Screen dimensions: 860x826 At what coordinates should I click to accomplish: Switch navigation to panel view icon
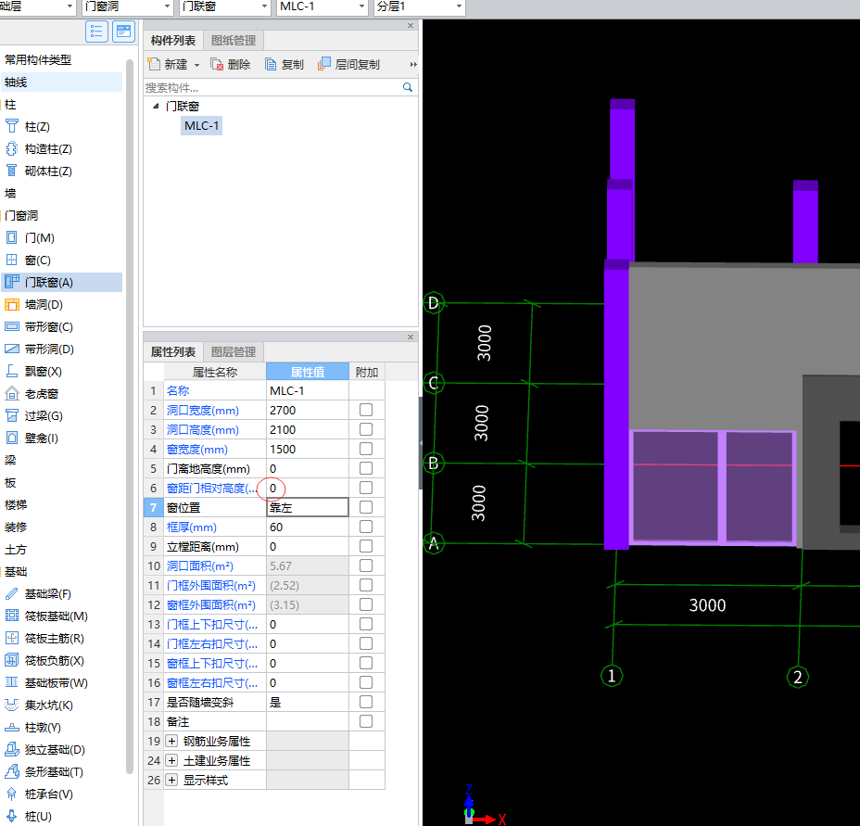124,32
